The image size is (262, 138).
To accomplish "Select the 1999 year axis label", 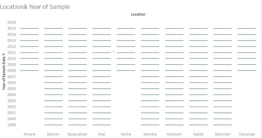I will (11, 125).
